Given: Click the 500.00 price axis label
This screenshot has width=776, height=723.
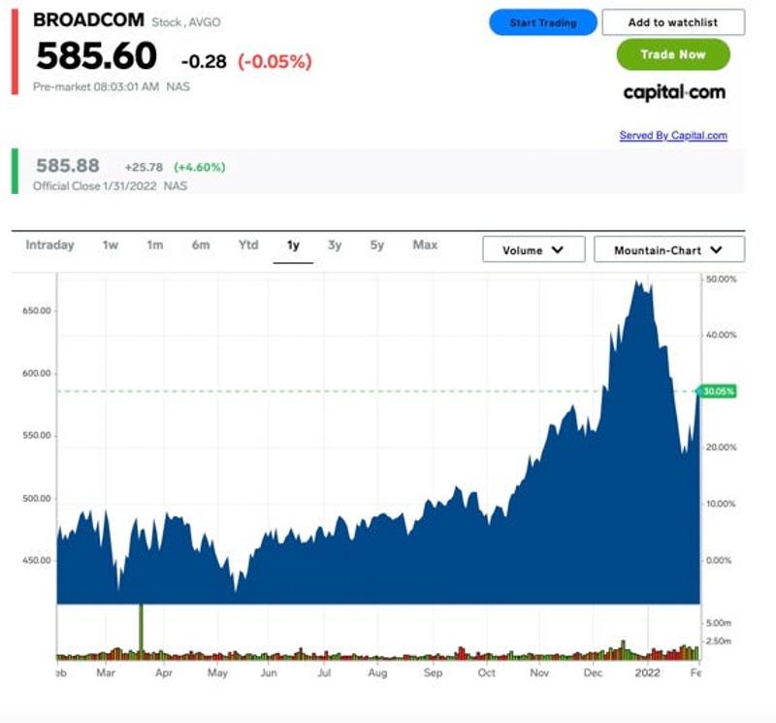Looking at the screenshot, I should (37, 499).
